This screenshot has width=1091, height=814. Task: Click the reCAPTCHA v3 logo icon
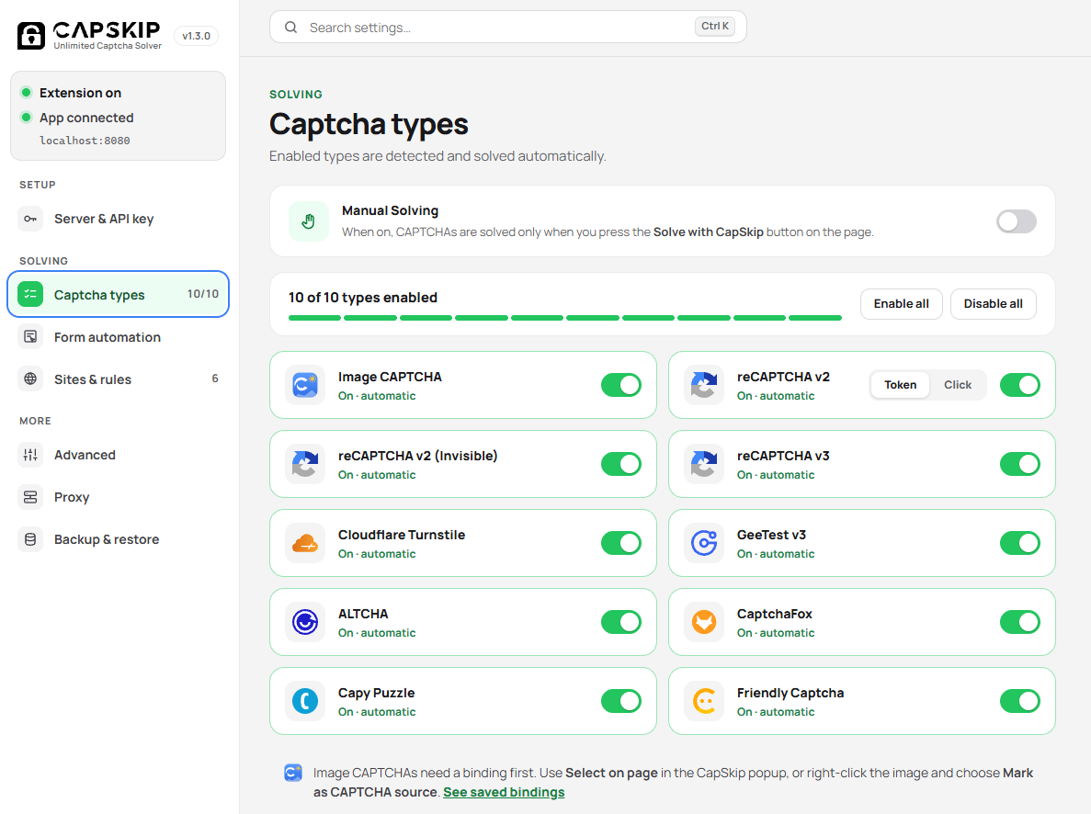pyautogui.click(x=704, y=464)
